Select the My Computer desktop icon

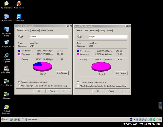(7, 18)
